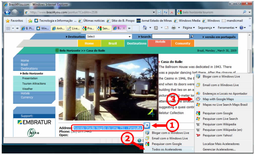Click the RSS feeds icon
This screenshot has width=255, height=155.
[156, 28]
